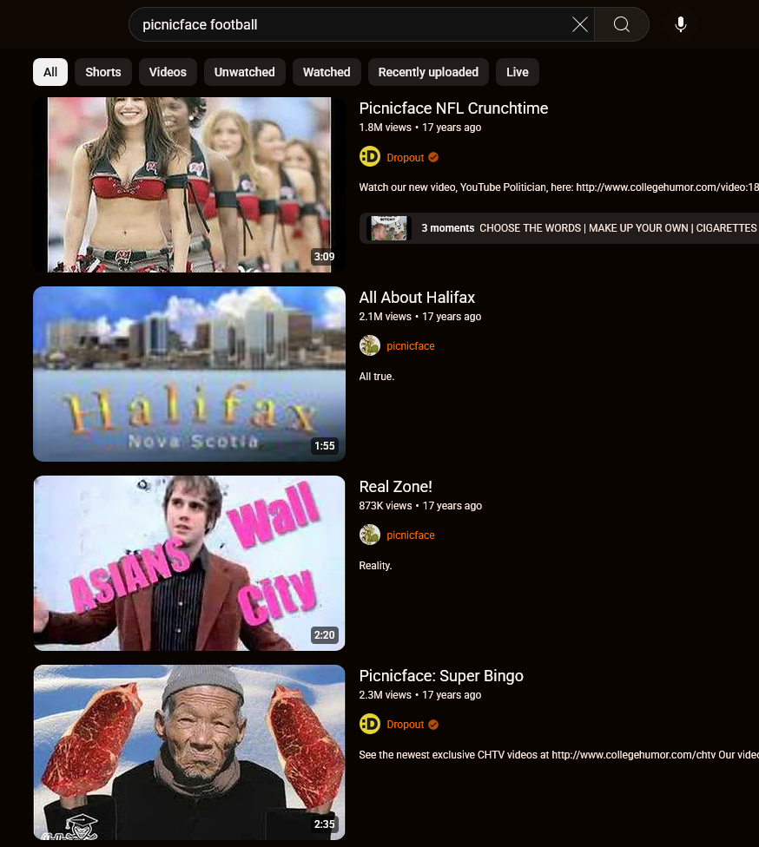This screenshot has height=847, width=759.
Task: Click the key moments thumbnail for NFL Crunchtime
Action: [x=389, y=228]
